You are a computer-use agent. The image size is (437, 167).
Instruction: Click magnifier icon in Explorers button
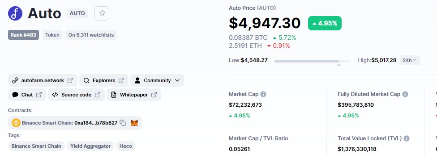point(86,80)
